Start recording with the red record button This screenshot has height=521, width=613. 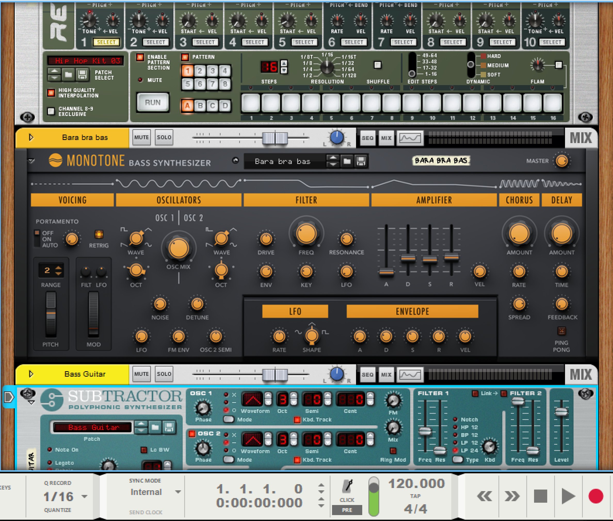pyautogui.click(x=595, y=496)
